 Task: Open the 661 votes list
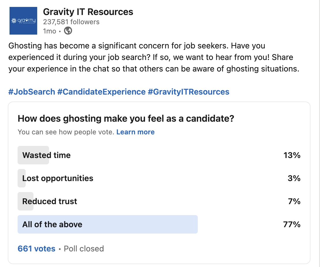(x=37, y=249)
